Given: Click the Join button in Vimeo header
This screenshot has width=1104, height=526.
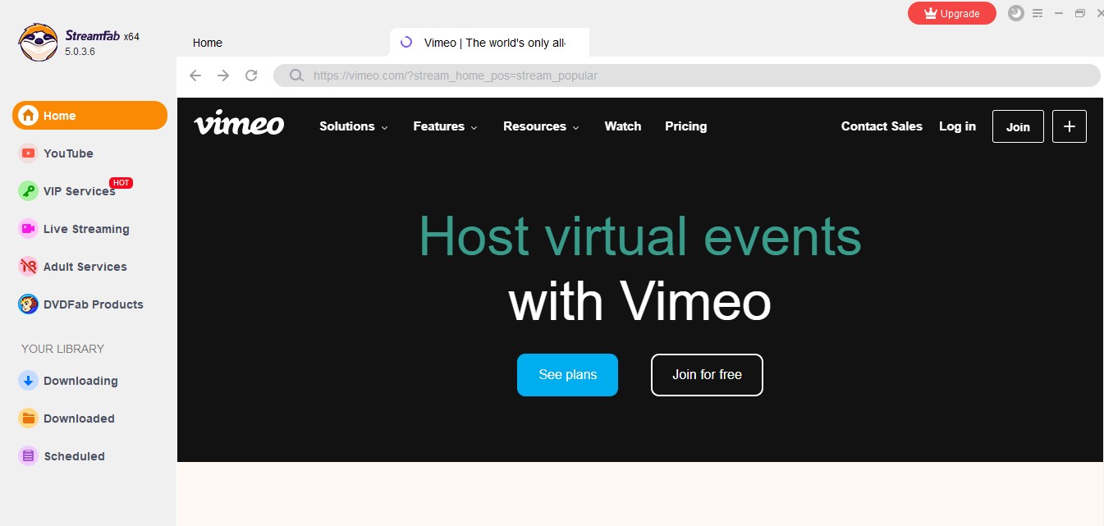Looking at the screenshot, I should (x=1018, y=126).
